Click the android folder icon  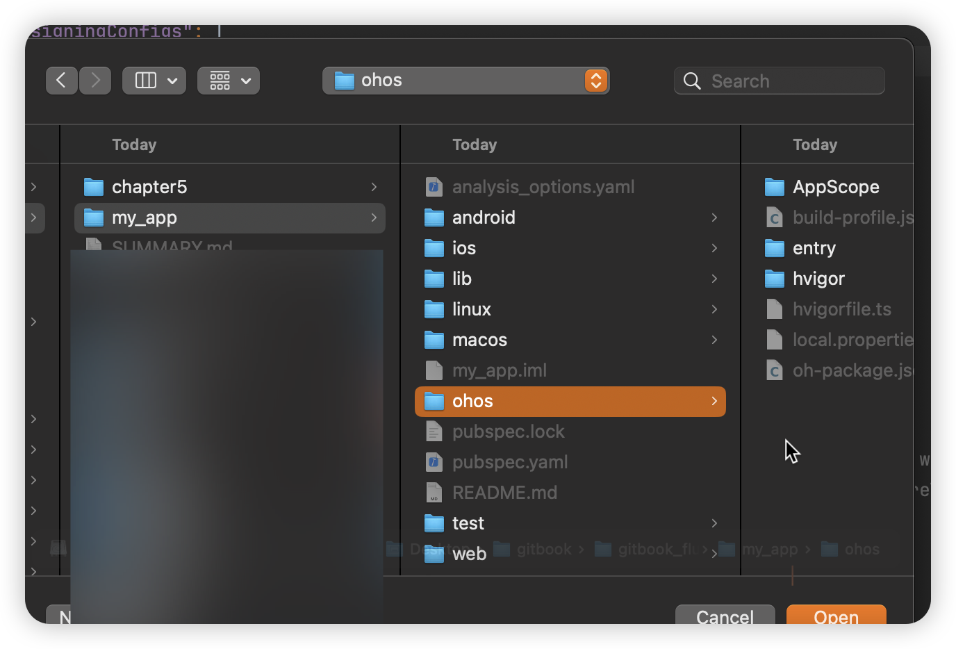point(434,217)
